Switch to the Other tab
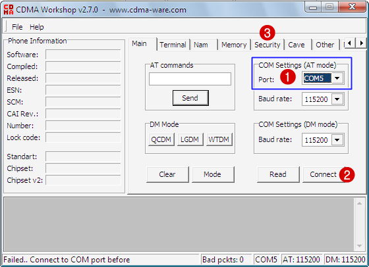Viewport: 369px width, 267px height. [x=326, y=45]
